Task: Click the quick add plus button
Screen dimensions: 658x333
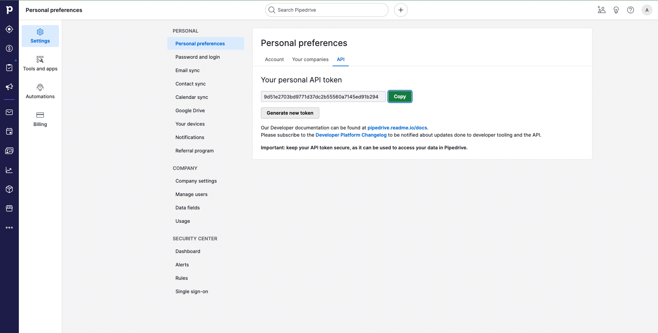Action: coord(400,10)
